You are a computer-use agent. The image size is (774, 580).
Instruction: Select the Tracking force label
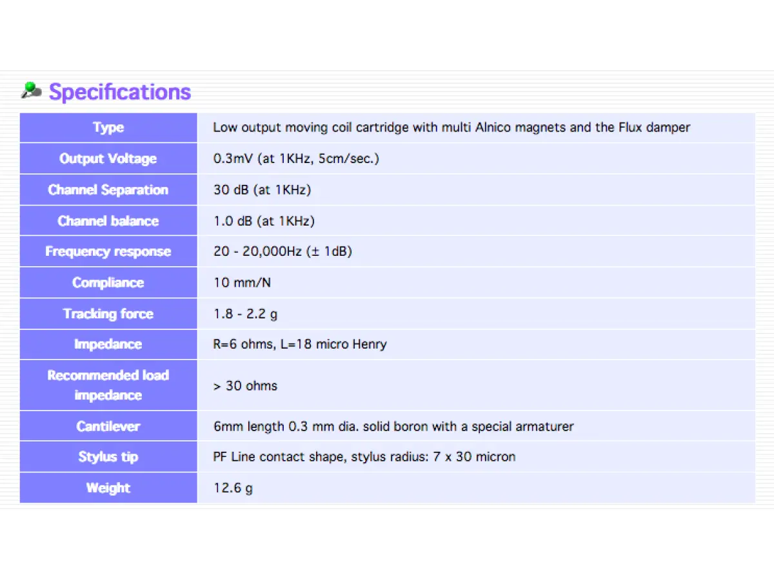point(108,313)
